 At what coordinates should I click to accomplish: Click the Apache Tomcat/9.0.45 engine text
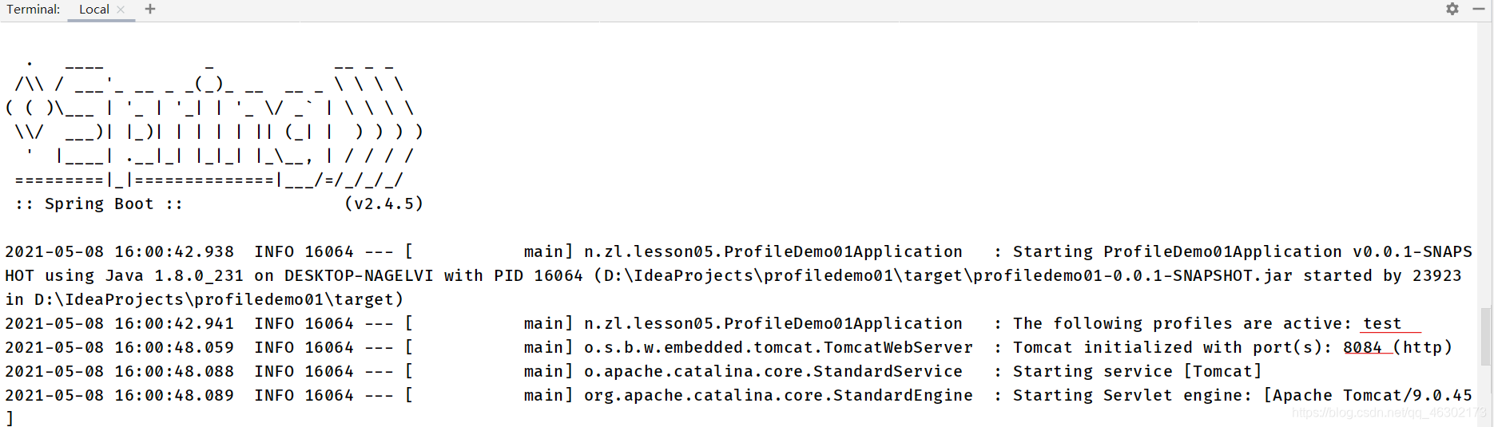tap(1373, 395)
